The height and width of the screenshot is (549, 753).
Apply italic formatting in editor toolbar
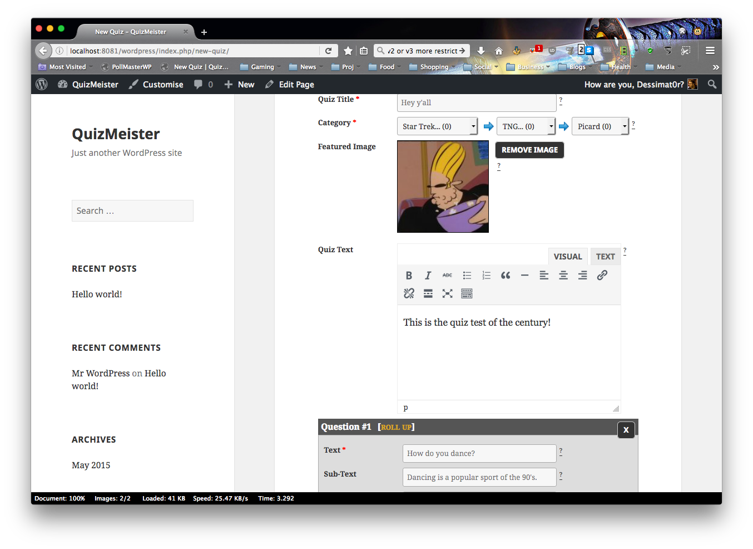(x=428, y=275)
